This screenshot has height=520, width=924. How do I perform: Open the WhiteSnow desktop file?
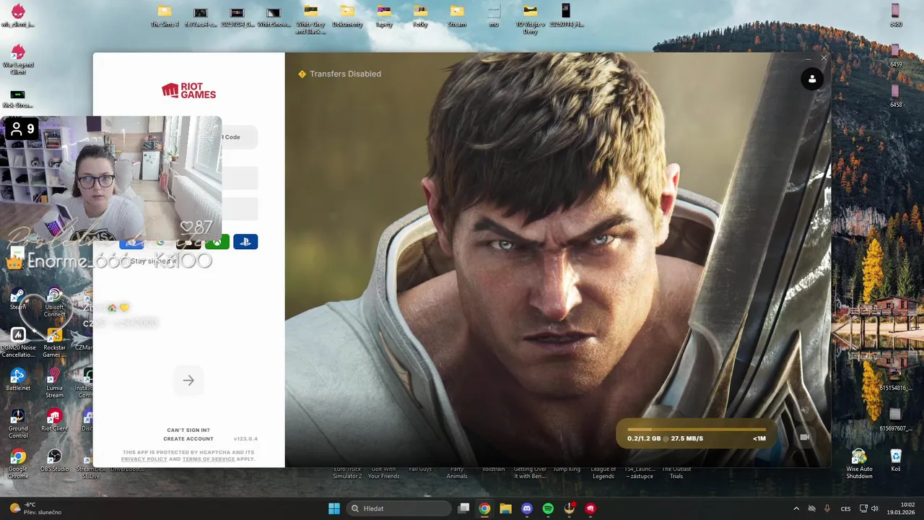(x=274, y=16)
